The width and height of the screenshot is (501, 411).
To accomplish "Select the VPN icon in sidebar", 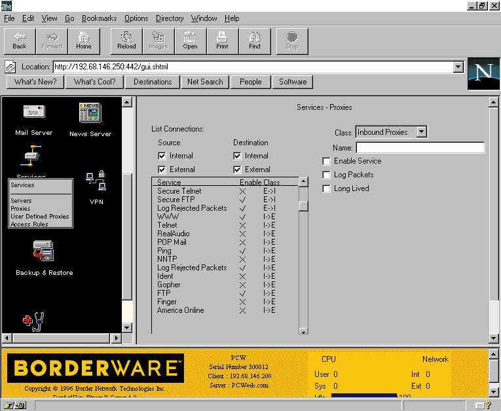I will 96,187.
